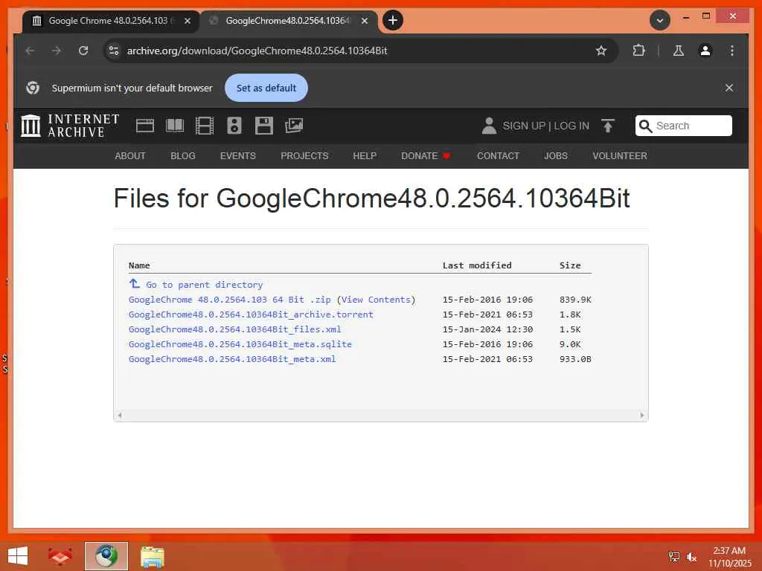Image resolution: width=762 pixels, height=571 pixels.
Task: Click the address bar URL text
Action: 257,51
